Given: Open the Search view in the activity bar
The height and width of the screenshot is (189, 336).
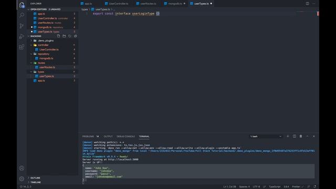Looking at the screenshot, I should tap(22, 15).
